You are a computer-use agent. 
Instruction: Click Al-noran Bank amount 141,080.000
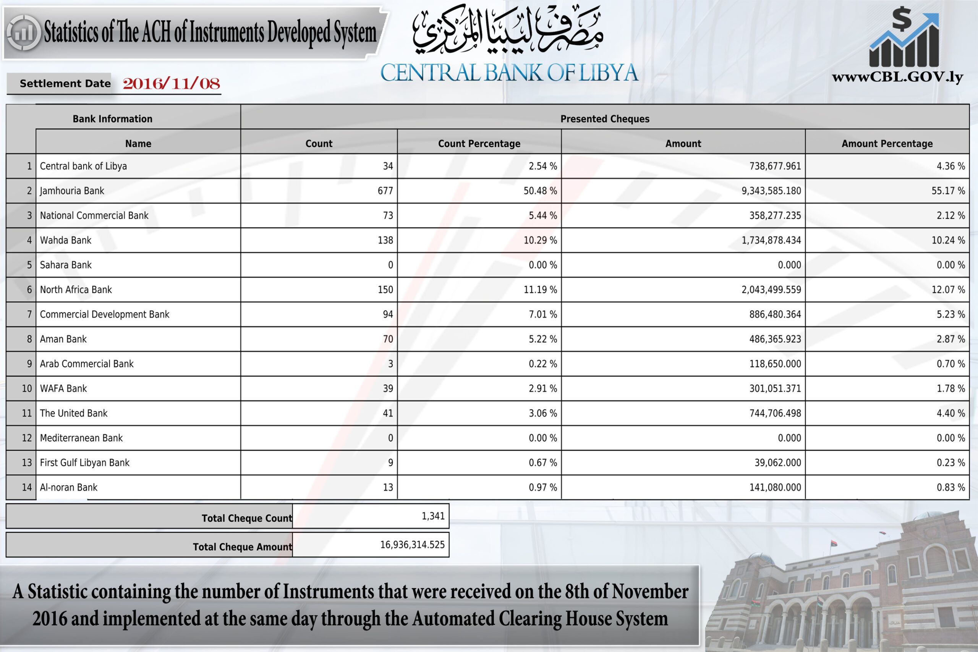(775, 487)
